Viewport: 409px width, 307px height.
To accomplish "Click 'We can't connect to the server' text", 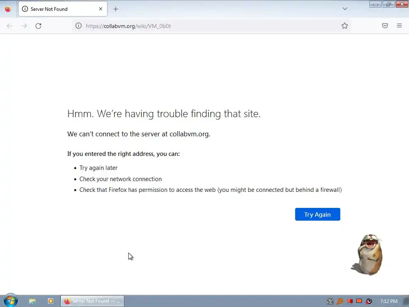I will pos(139,134).
